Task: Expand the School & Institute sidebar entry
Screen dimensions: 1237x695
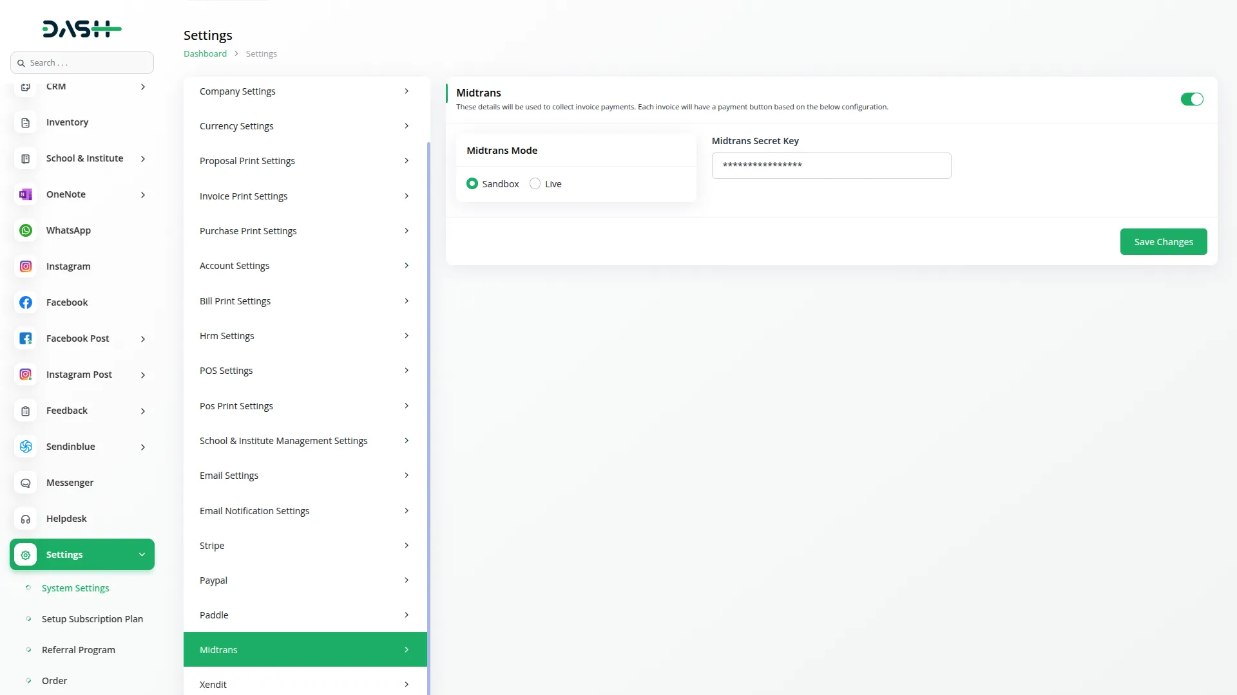Action: tap(143, 158)
